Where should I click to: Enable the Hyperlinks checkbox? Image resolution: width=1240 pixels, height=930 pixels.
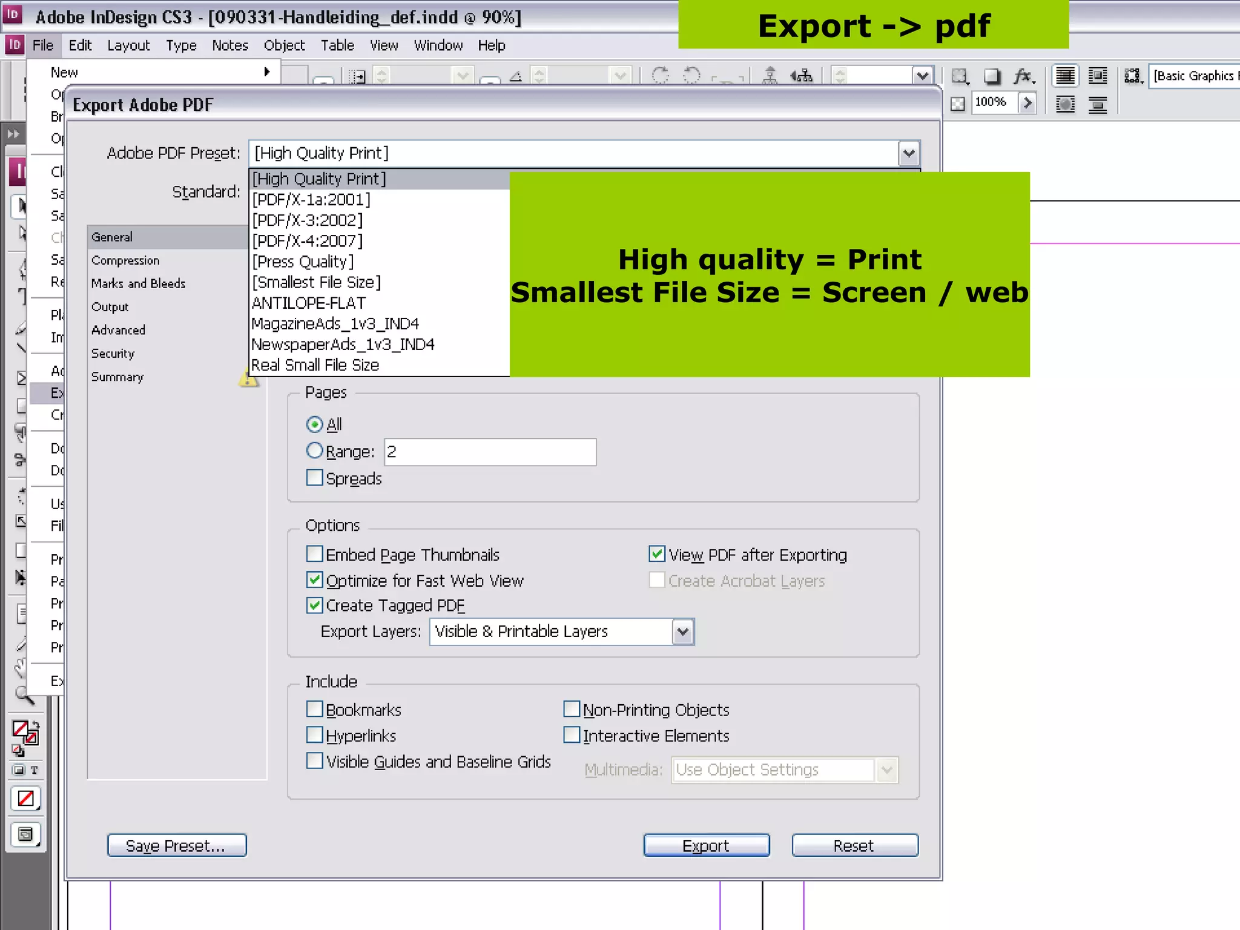(x=314, y=735)
